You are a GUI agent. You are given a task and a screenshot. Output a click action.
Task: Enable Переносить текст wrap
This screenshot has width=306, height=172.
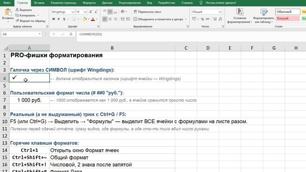pos(148,11)
